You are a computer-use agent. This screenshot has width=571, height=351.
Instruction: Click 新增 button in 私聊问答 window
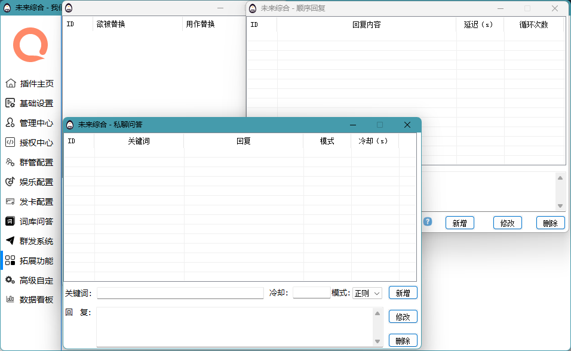coord(403,293)
